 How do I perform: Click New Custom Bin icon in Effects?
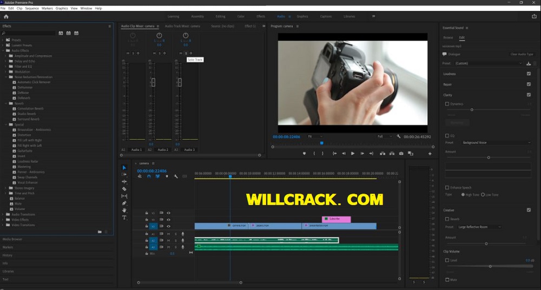click(100, 232)
